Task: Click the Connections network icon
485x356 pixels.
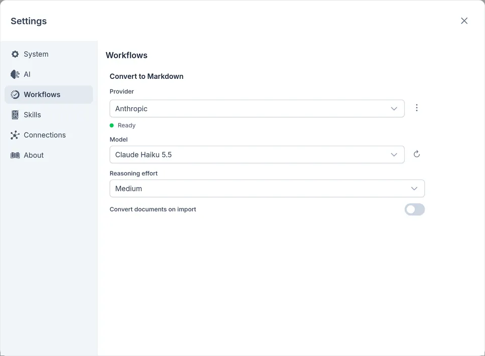Action: 15,135
